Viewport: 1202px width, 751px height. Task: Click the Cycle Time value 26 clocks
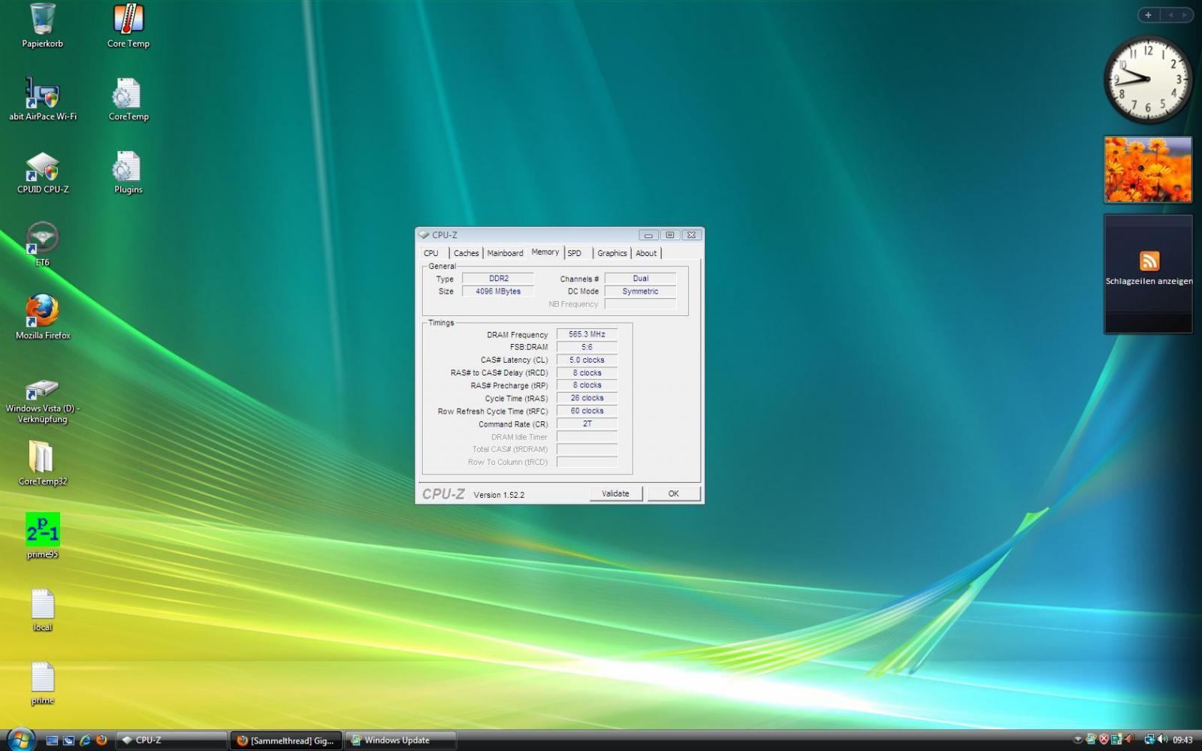coord(587,398)
